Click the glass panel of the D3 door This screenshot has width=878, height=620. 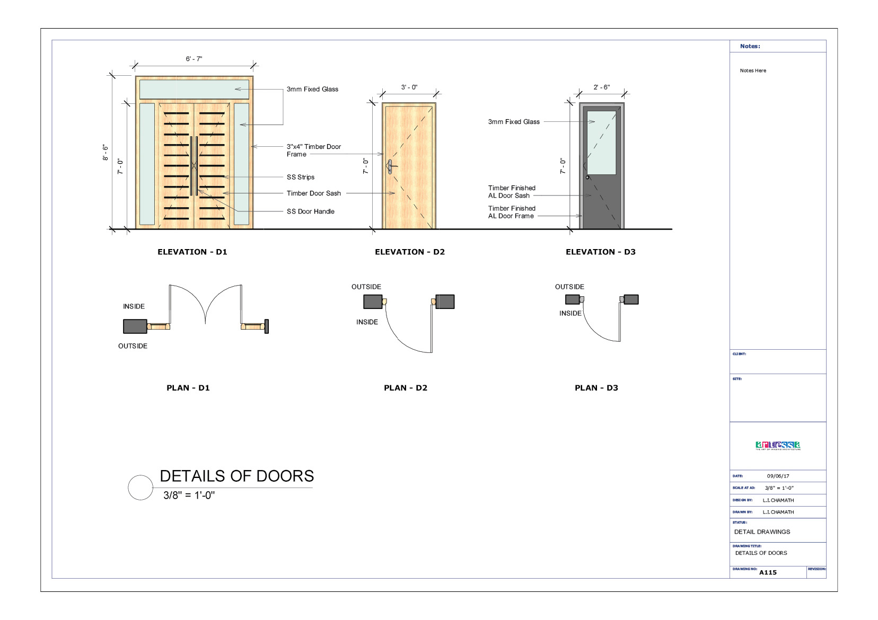[x=602, y=142]
